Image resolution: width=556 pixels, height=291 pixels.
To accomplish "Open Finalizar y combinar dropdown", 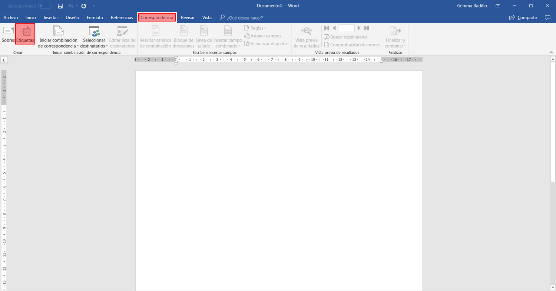I will point(396,37).
